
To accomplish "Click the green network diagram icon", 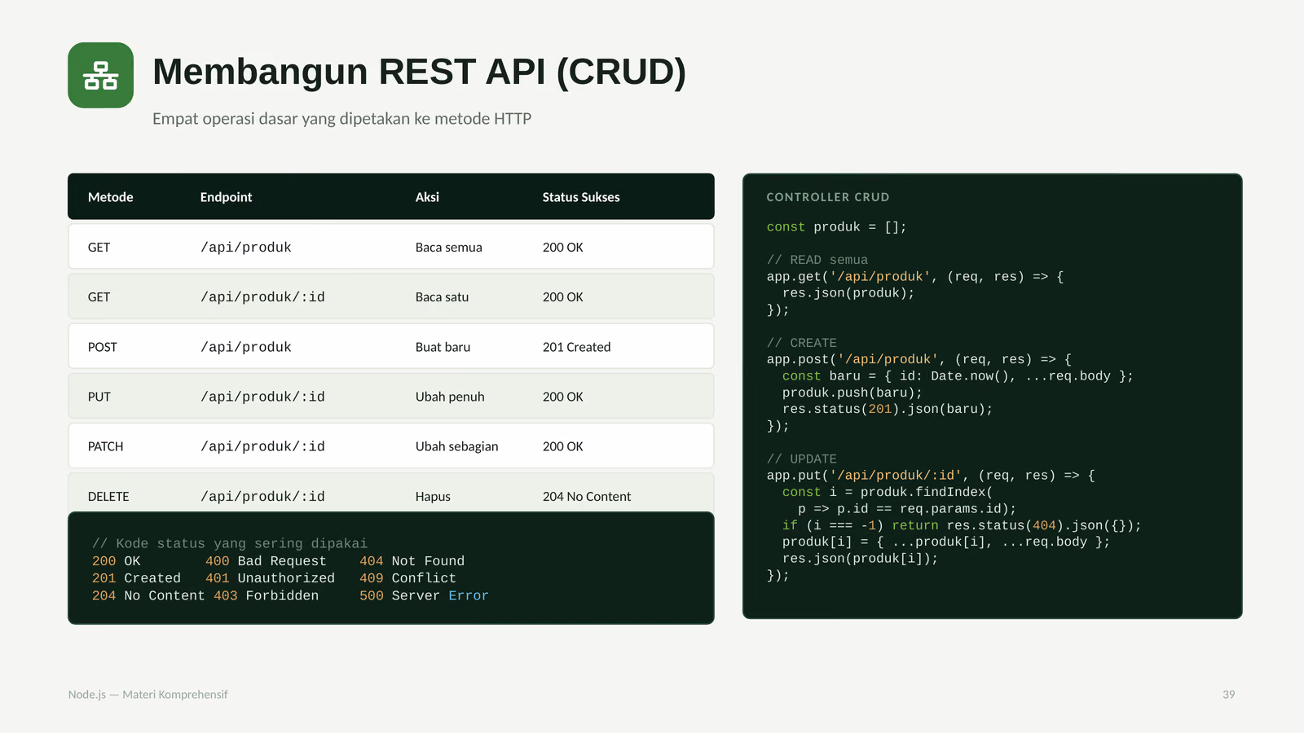I will [100, 75].
